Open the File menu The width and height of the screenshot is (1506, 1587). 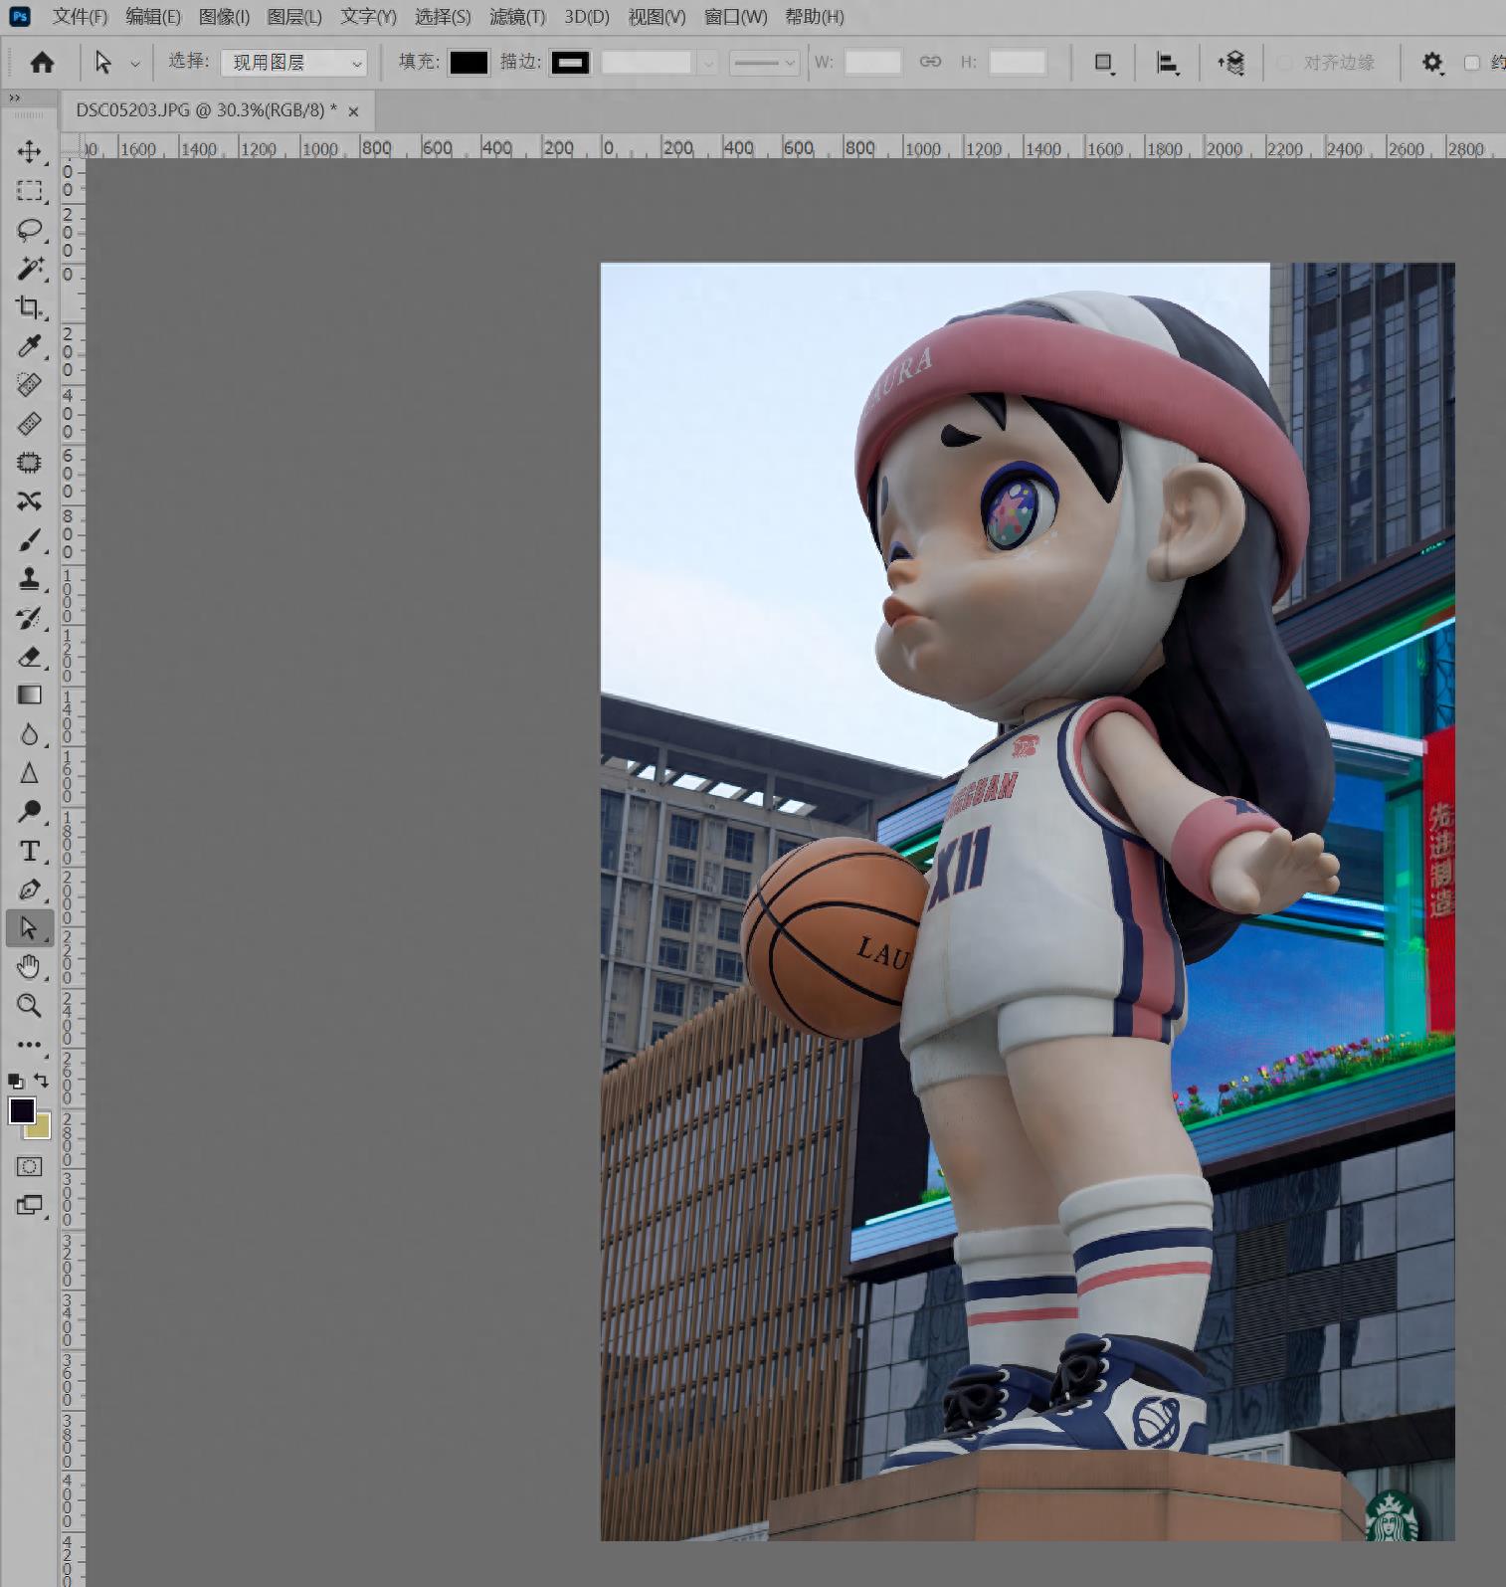tap(80, 17)
